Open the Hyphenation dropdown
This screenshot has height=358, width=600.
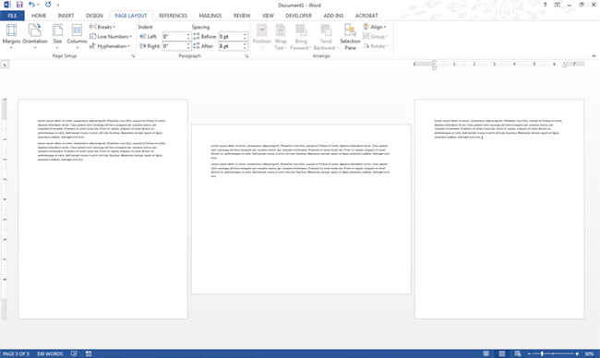[110, 46]
